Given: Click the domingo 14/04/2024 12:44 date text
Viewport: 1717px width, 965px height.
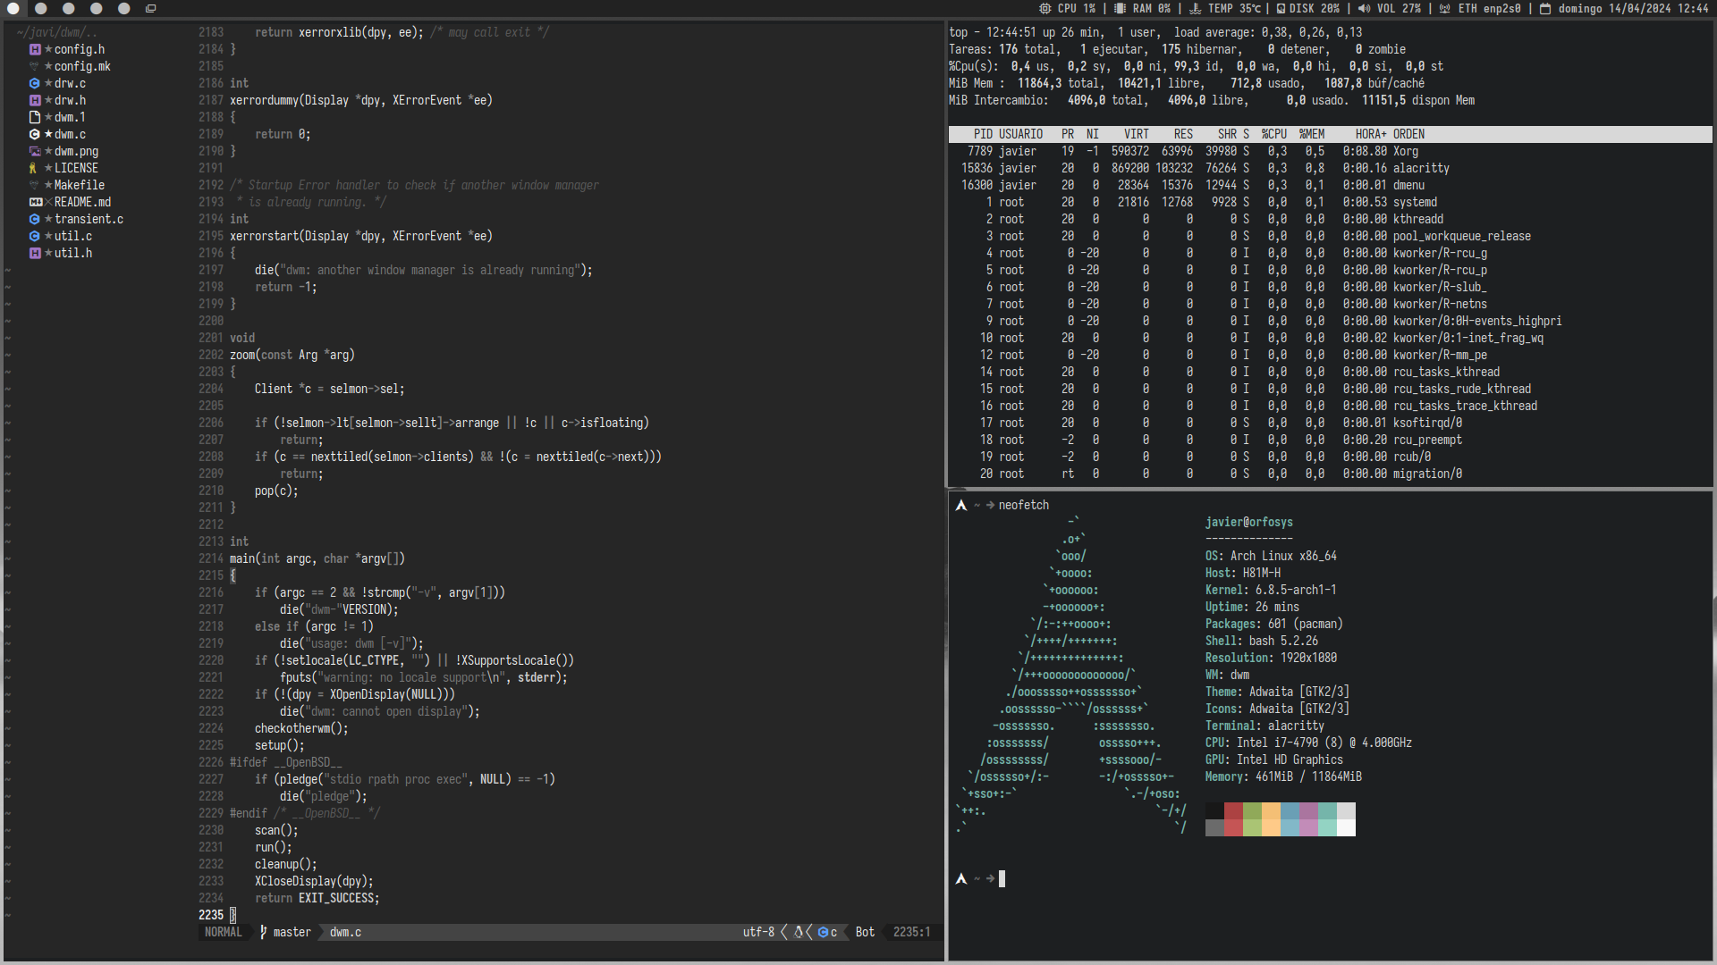Looking at the screenshot, I should click(1633, 8).
